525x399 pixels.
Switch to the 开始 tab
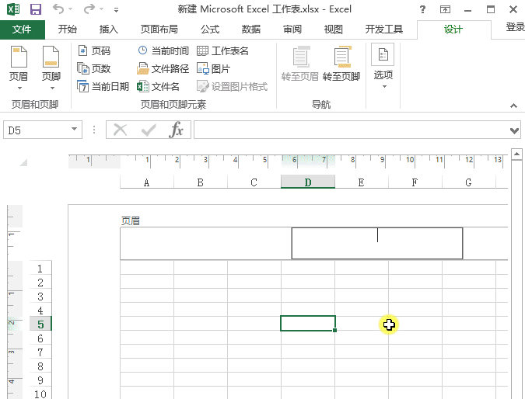(68, 29)
